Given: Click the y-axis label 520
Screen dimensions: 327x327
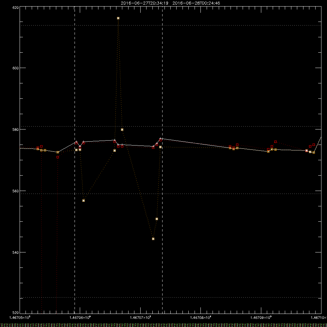Looking at the screenshot, I should (x=16, y=313).
